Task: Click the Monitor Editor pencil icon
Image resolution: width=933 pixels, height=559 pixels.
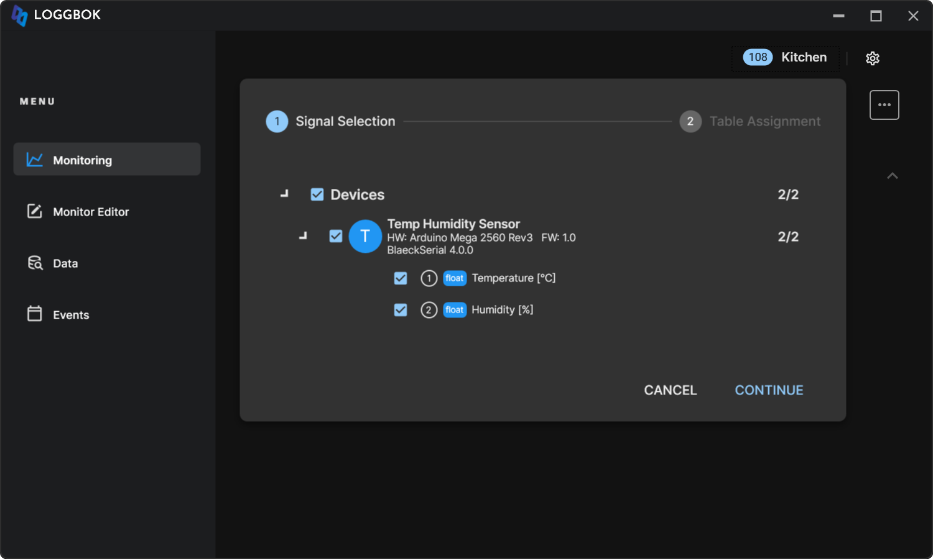Action: (x=35, y=211)
